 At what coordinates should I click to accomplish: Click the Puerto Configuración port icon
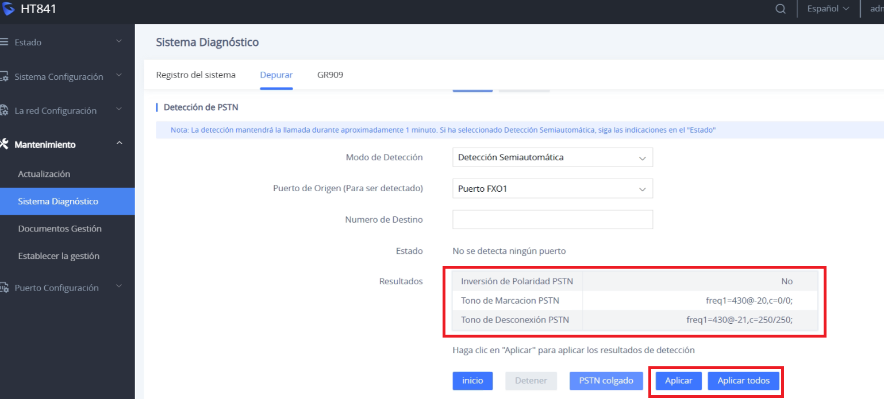tap(4, 288)
